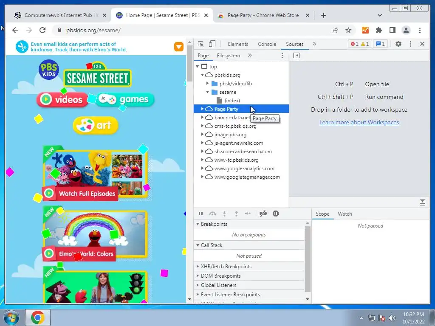Click the red errors counter badge
The image size is (435, 326).
(354, 44)
